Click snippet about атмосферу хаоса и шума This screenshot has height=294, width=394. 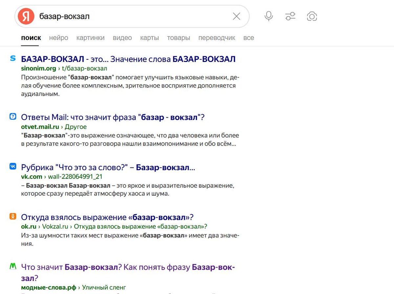pyautogui.click(x=128, y=190)
